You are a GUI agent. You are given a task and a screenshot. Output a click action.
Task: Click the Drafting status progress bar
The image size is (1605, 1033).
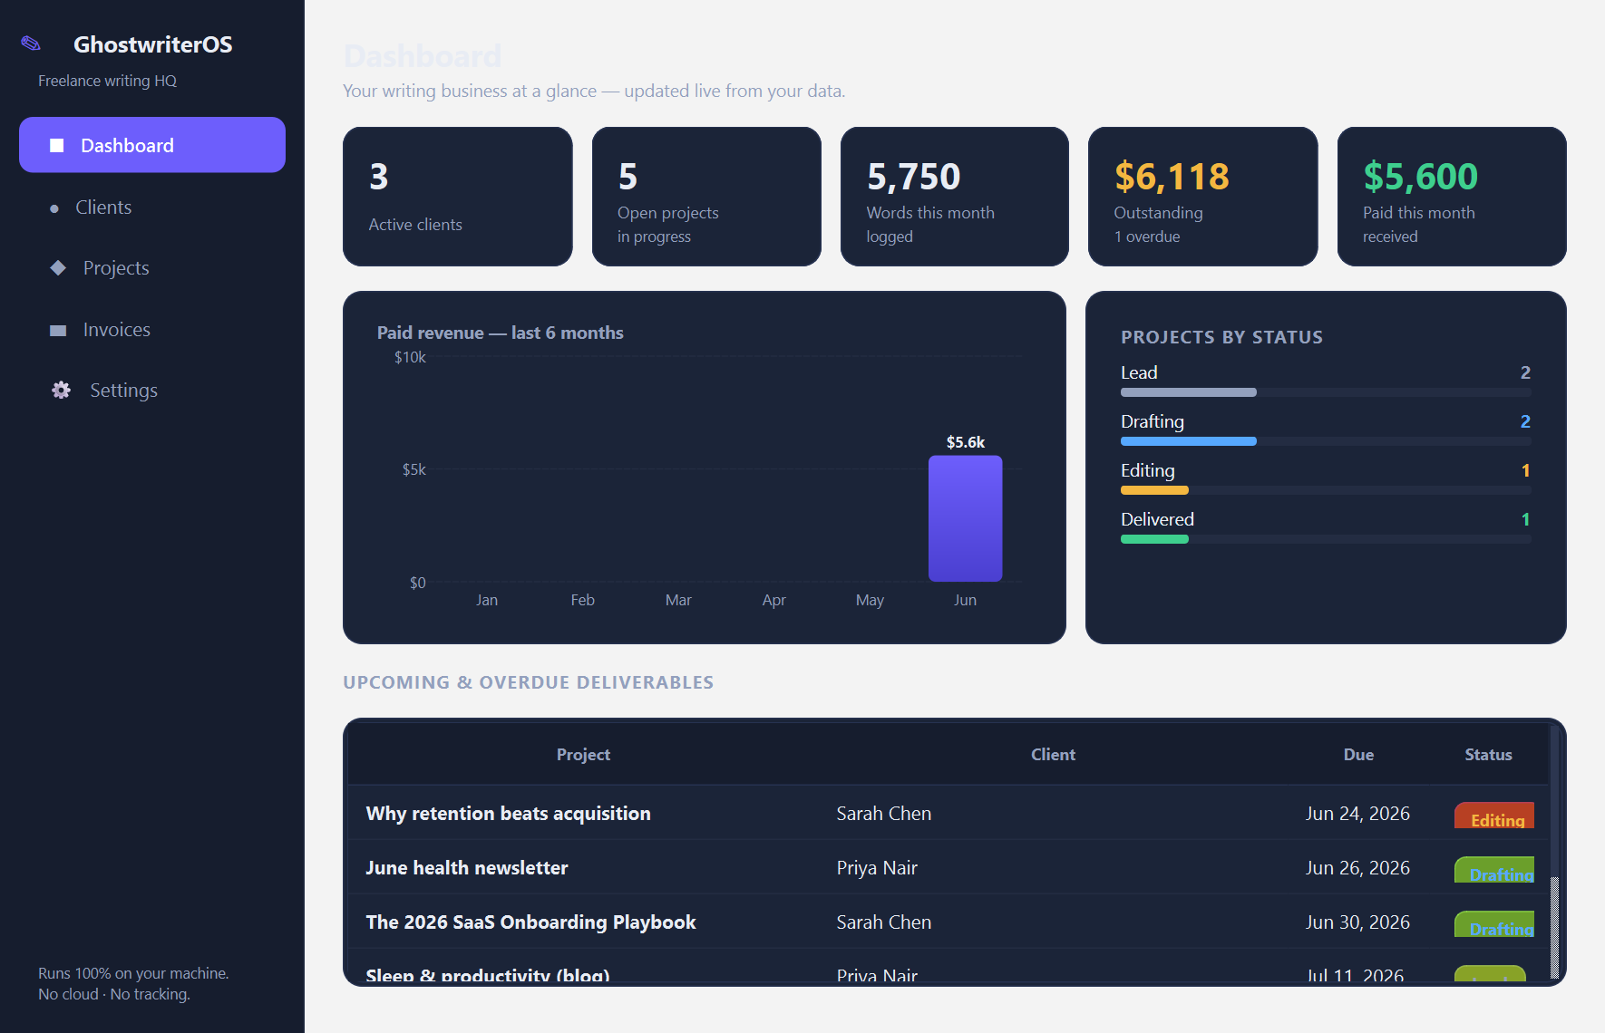coord(1326,441)
